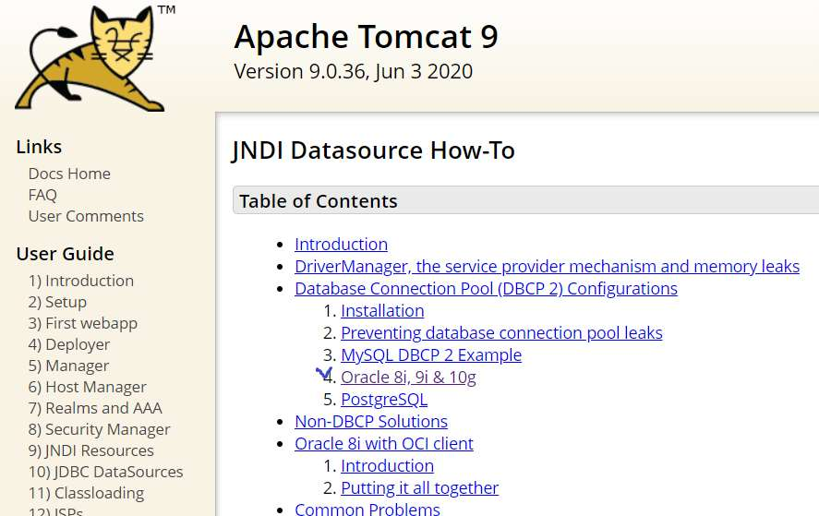Click the Links sidebar heading

(39, 147)
